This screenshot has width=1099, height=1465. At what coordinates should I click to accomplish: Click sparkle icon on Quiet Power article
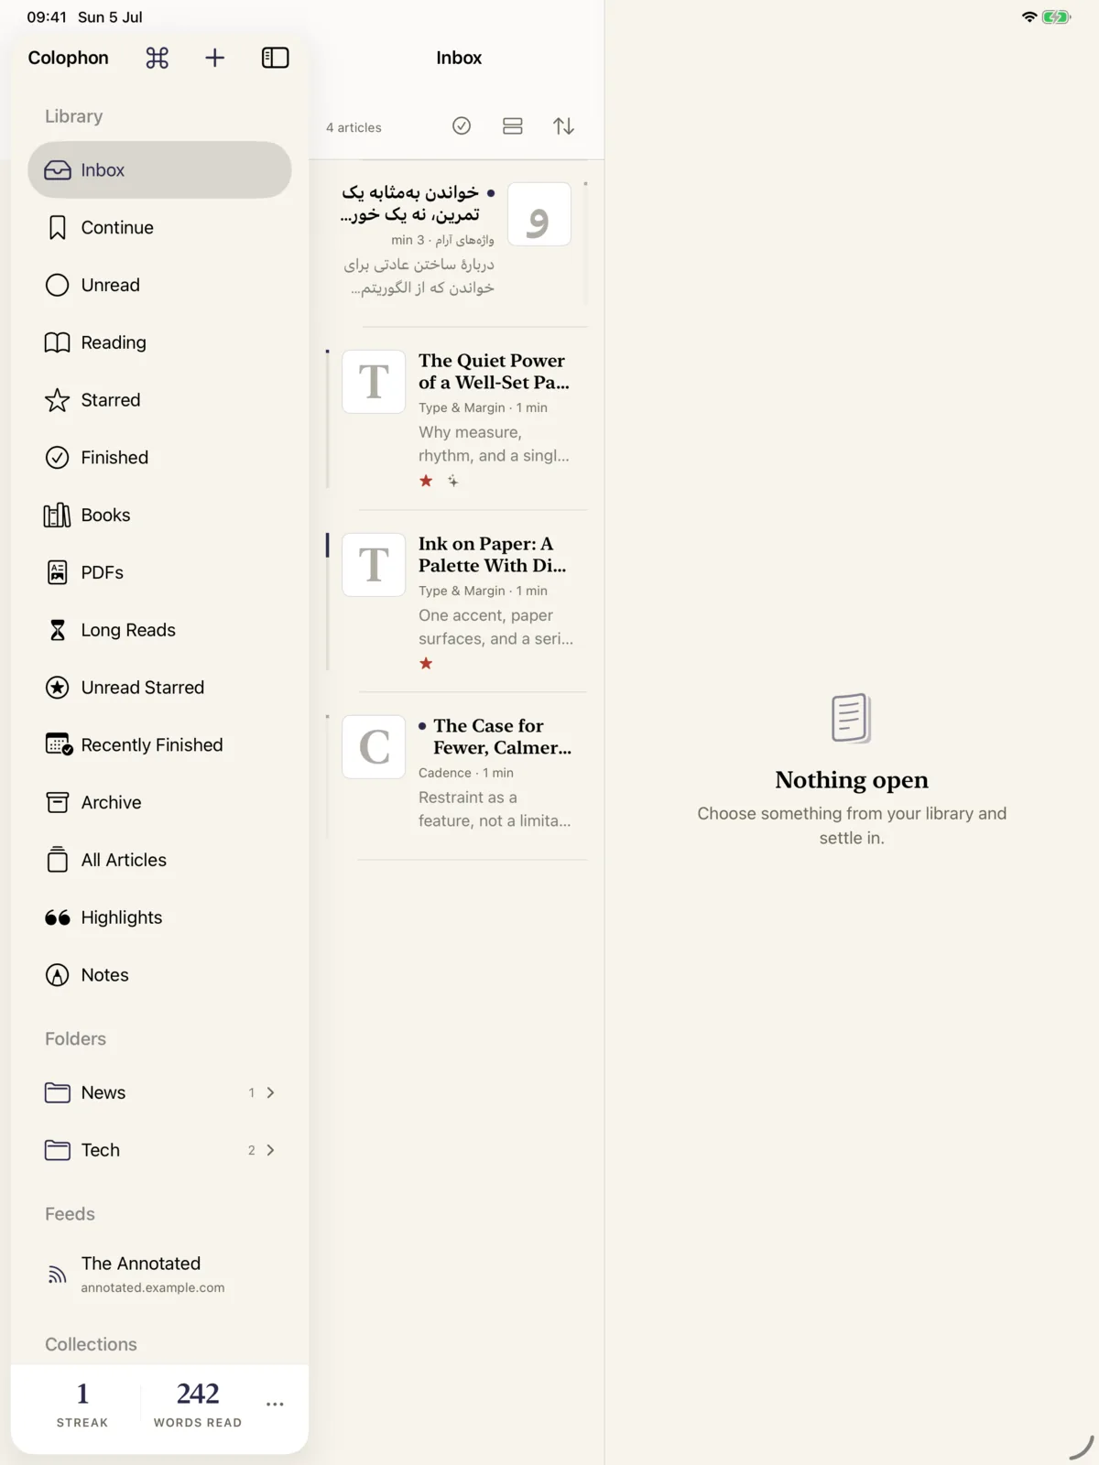(452, 481)
